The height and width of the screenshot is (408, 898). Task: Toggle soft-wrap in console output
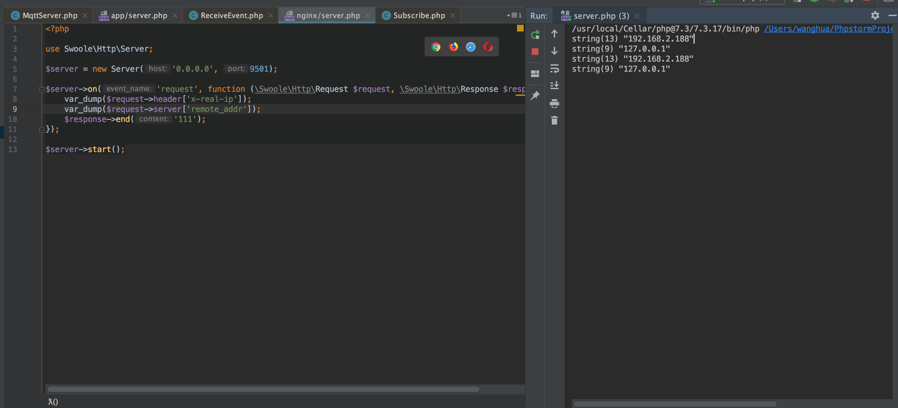[x=554, y=69]
